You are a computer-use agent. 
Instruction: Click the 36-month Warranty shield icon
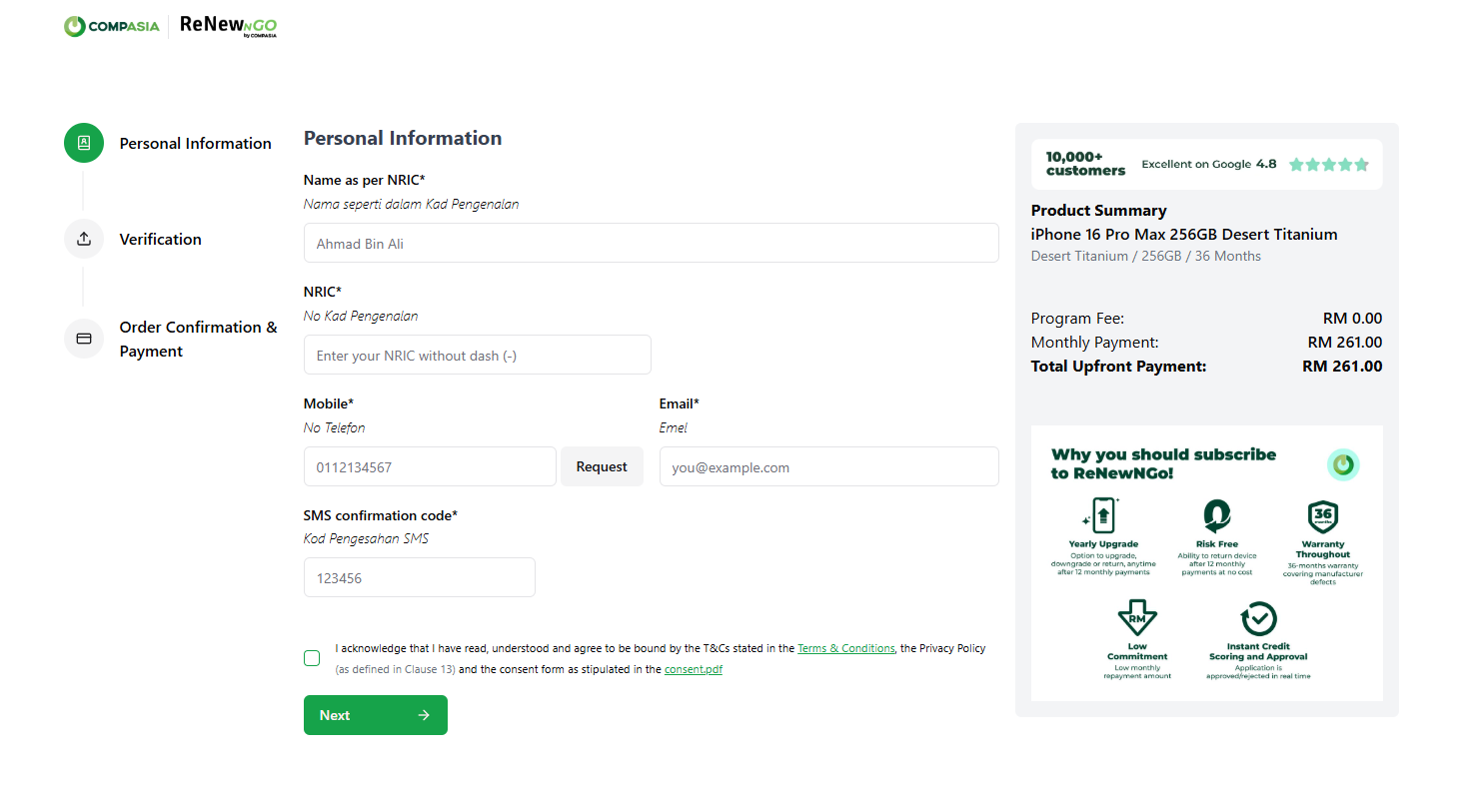point(1323,517)
